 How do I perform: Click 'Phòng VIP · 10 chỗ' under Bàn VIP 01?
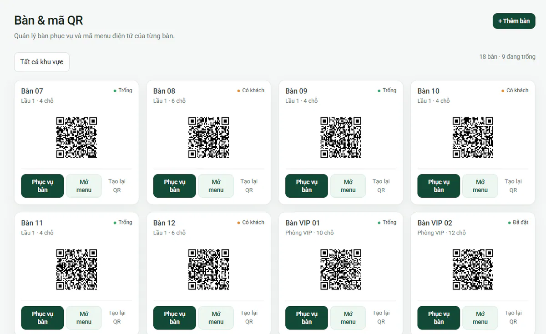pos(309,233)
